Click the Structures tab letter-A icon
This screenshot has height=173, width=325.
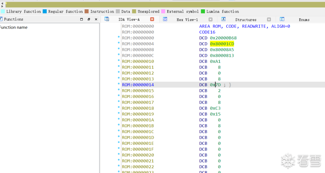pos(224,19)
